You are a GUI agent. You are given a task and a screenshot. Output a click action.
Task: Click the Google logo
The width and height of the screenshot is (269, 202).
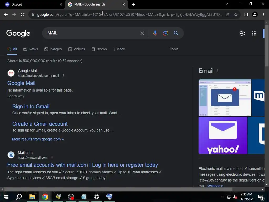point(18,33)
